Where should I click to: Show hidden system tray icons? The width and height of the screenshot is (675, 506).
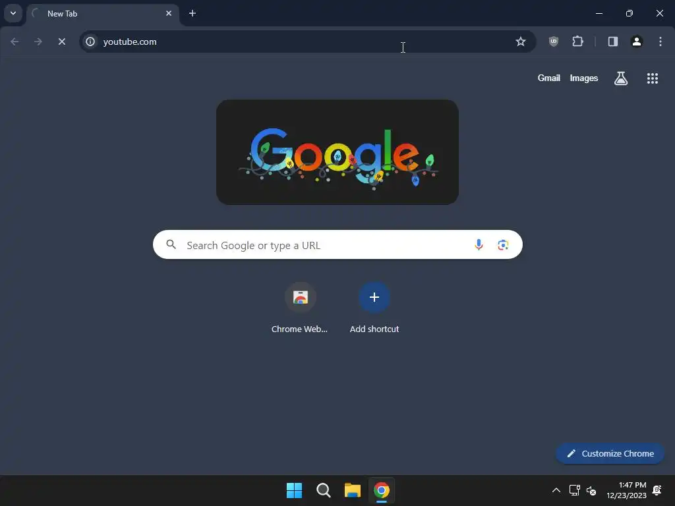tap(556, 490)
